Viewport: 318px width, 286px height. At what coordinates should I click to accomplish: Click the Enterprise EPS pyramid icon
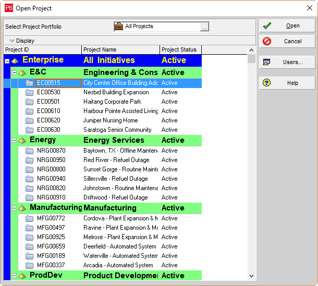[x=15, y=60]
